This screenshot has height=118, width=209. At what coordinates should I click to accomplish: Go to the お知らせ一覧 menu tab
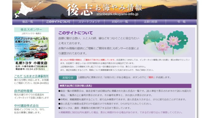pyautogui.click(x=120, y=22)
